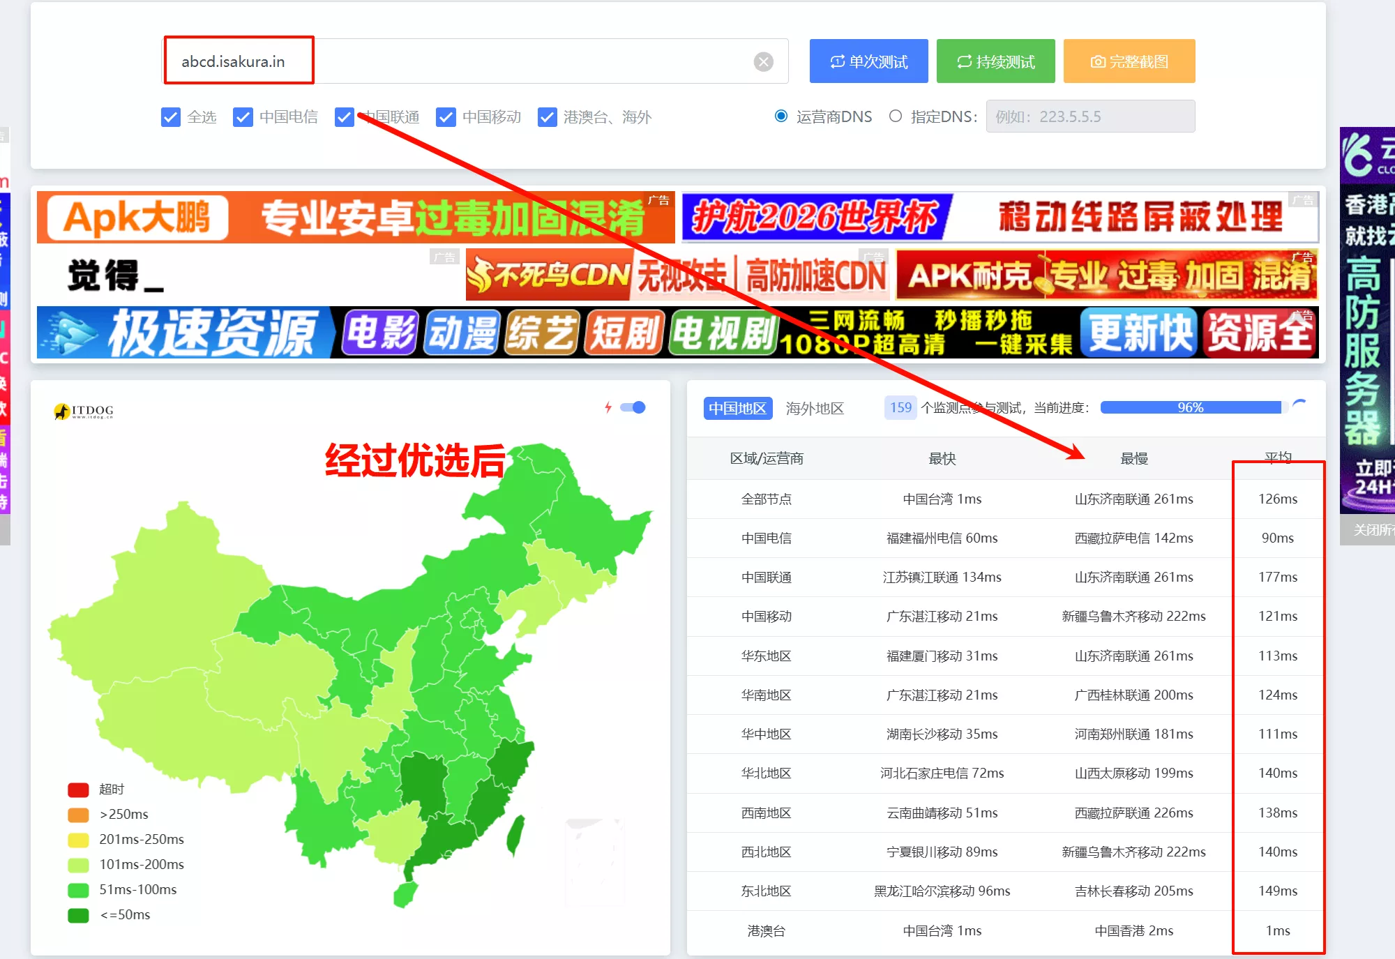This screenshot has width=1395, height=959.
Task: Click the 中国电信 row in the results table
Action: [1006, 538]
